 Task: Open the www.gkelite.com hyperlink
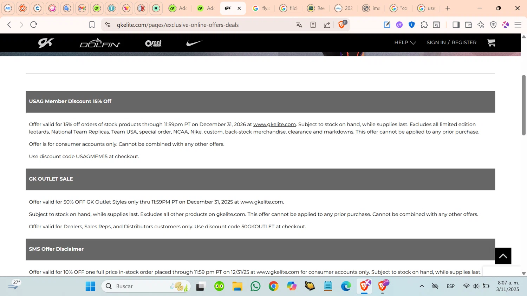pos(274,124)
